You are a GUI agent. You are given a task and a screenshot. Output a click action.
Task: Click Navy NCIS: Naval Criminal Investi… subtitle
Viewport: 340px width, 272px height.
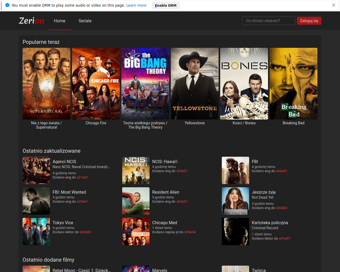tap(81, 167)
